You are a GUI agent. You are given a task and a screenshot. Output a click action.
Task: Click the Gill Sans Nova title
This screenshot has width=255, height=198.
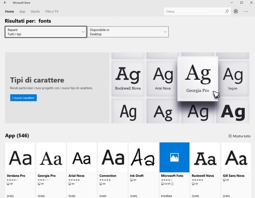pyautogui.click(x=233, y=176)
